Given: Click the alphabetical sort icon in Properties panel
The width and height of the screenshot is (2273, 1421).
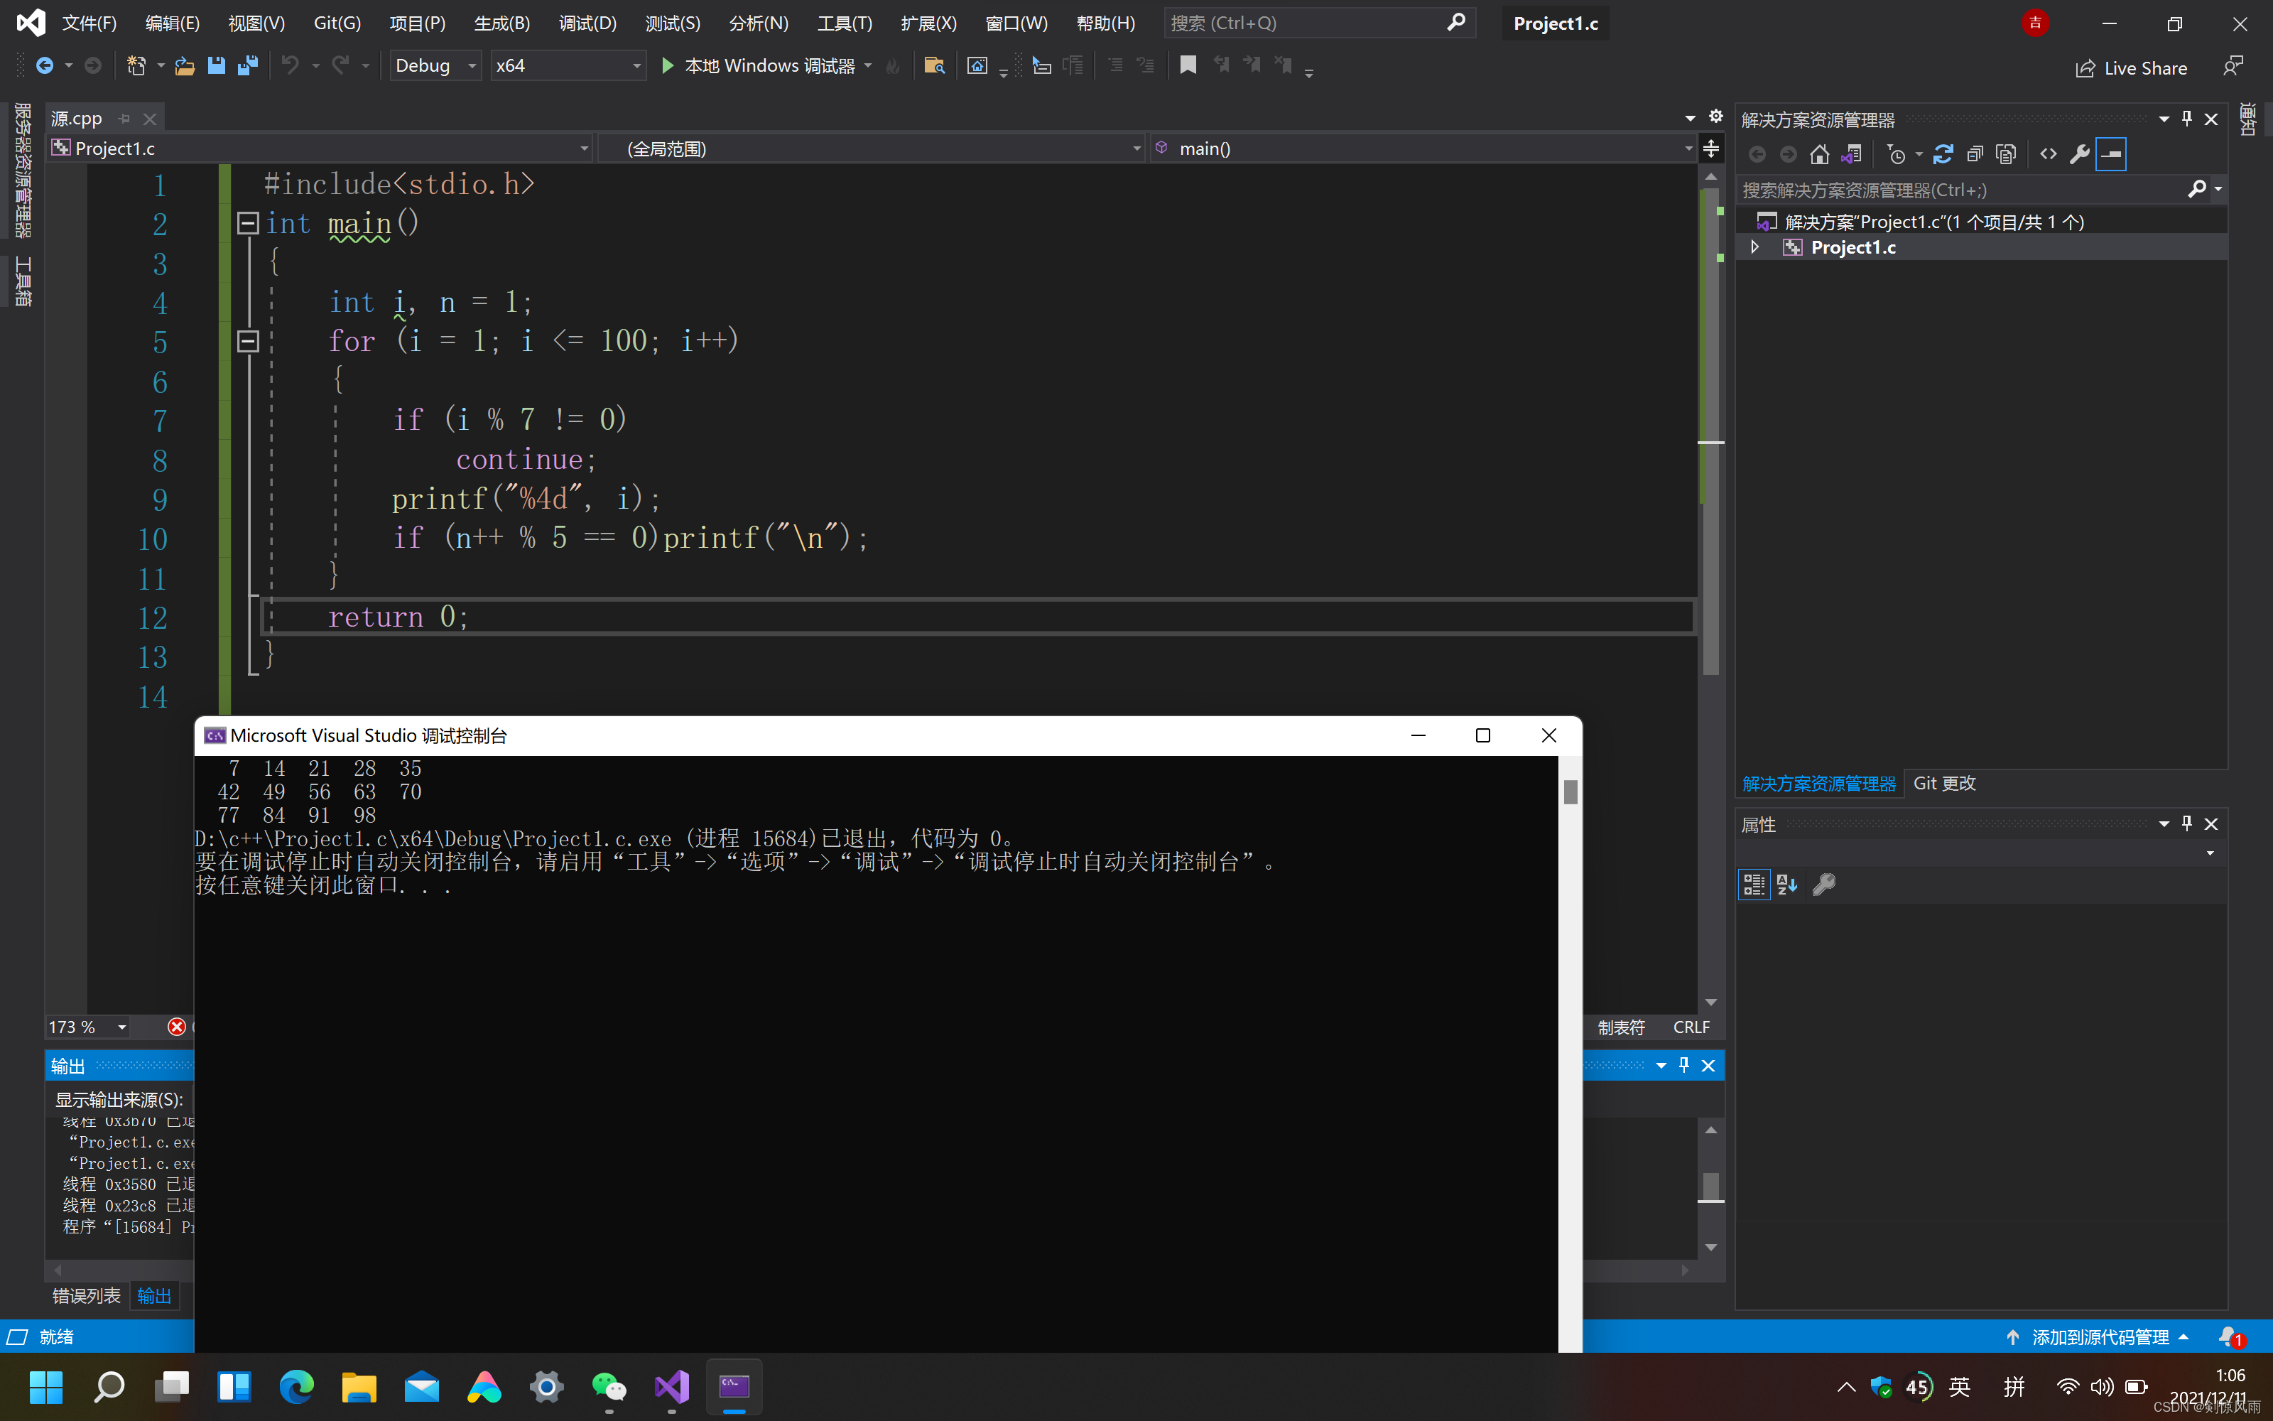Looking at the screenshot, I should (x=1787, y=885).
